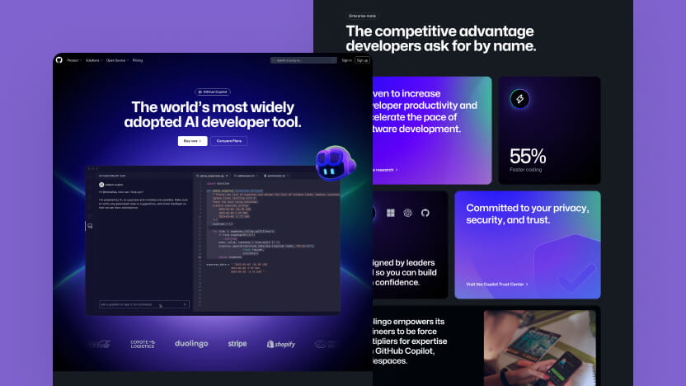Click the Enterprise-ready tag
The width and height of the screenshot is (686, 386).
point(362,16)
